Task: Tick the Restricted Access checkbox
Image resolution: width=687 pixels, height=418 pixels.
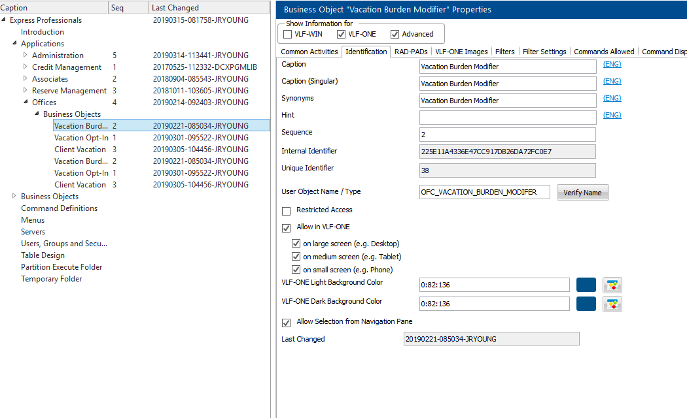Action: [x=286, y=211]
